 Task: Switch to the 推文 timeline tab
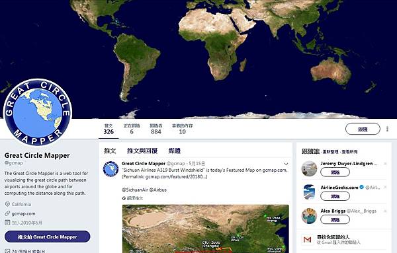(x=110, y=151)
